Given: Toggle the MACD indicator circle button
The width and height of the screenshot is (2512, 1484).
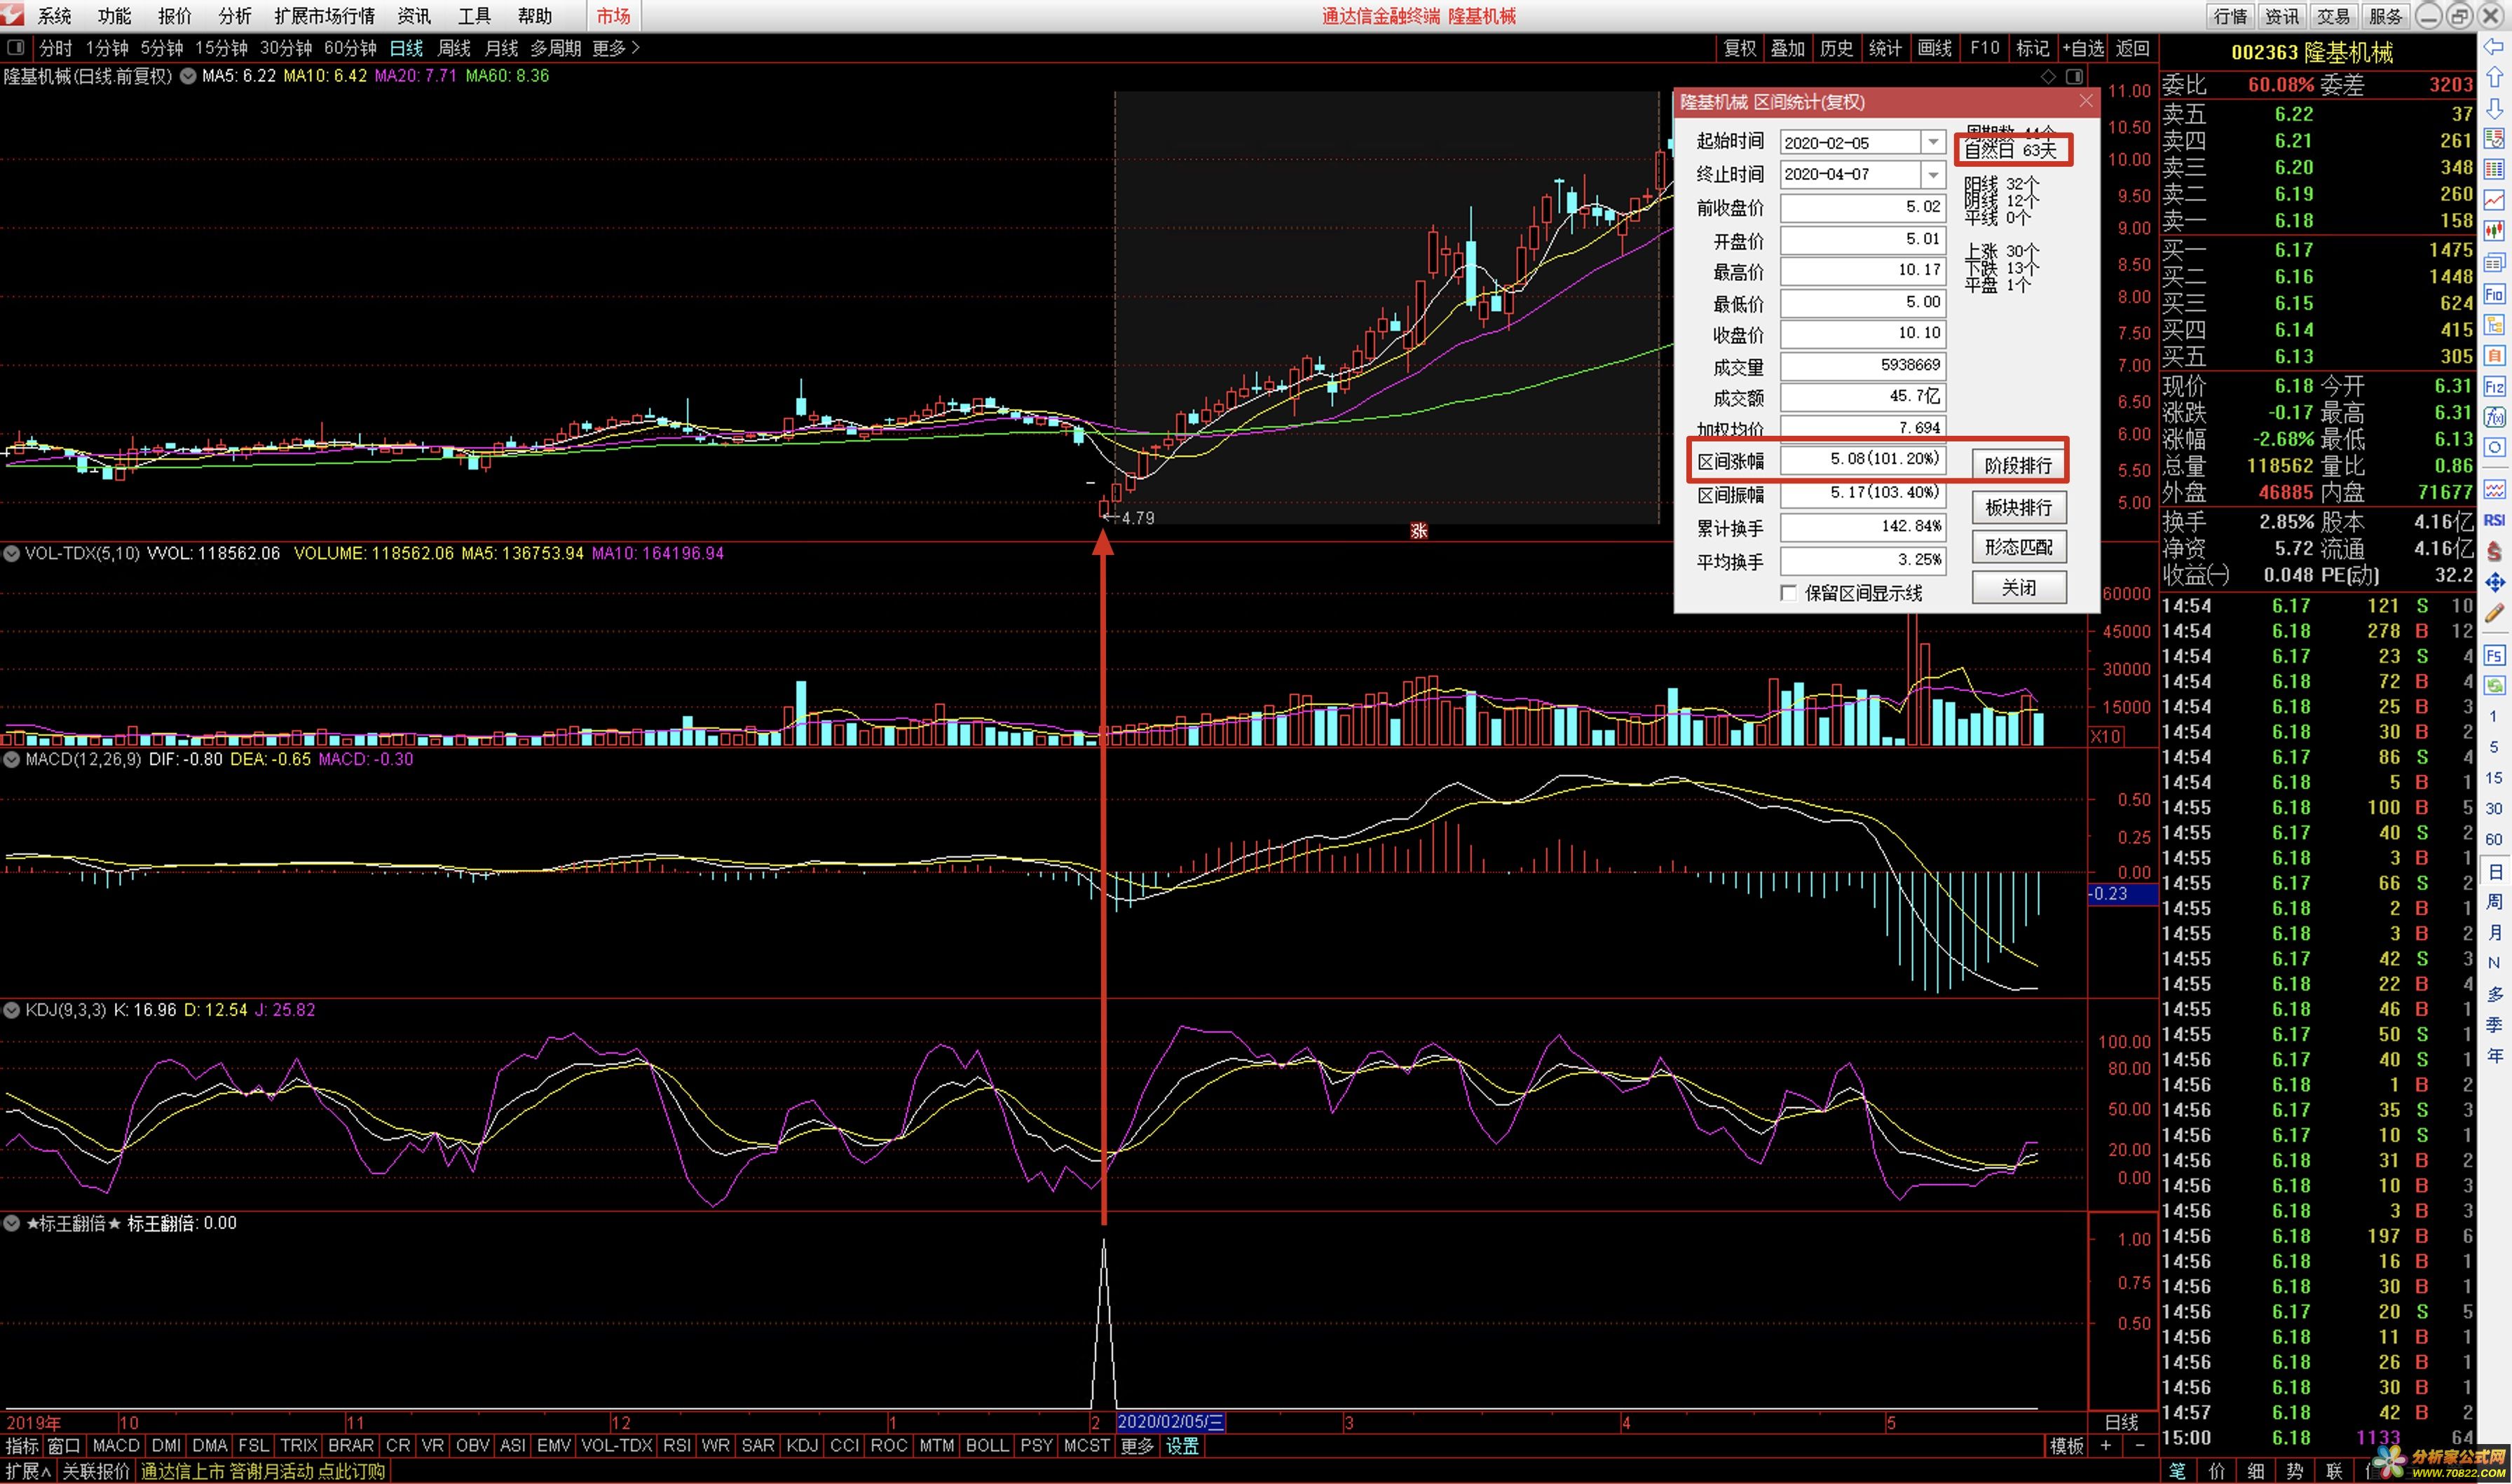Looking at the screenshot, I should [x=12, y=759].
